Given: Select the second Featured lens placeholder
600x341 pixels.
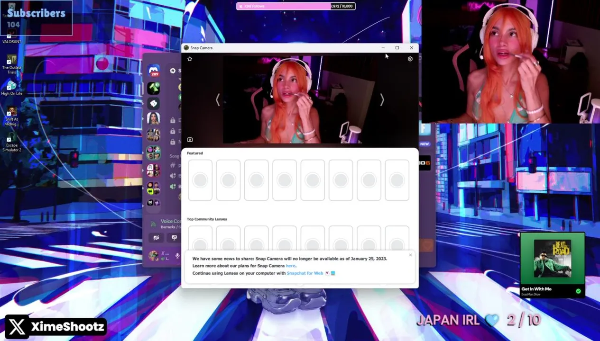Looking at the screenshot, I should pos(228,180).
